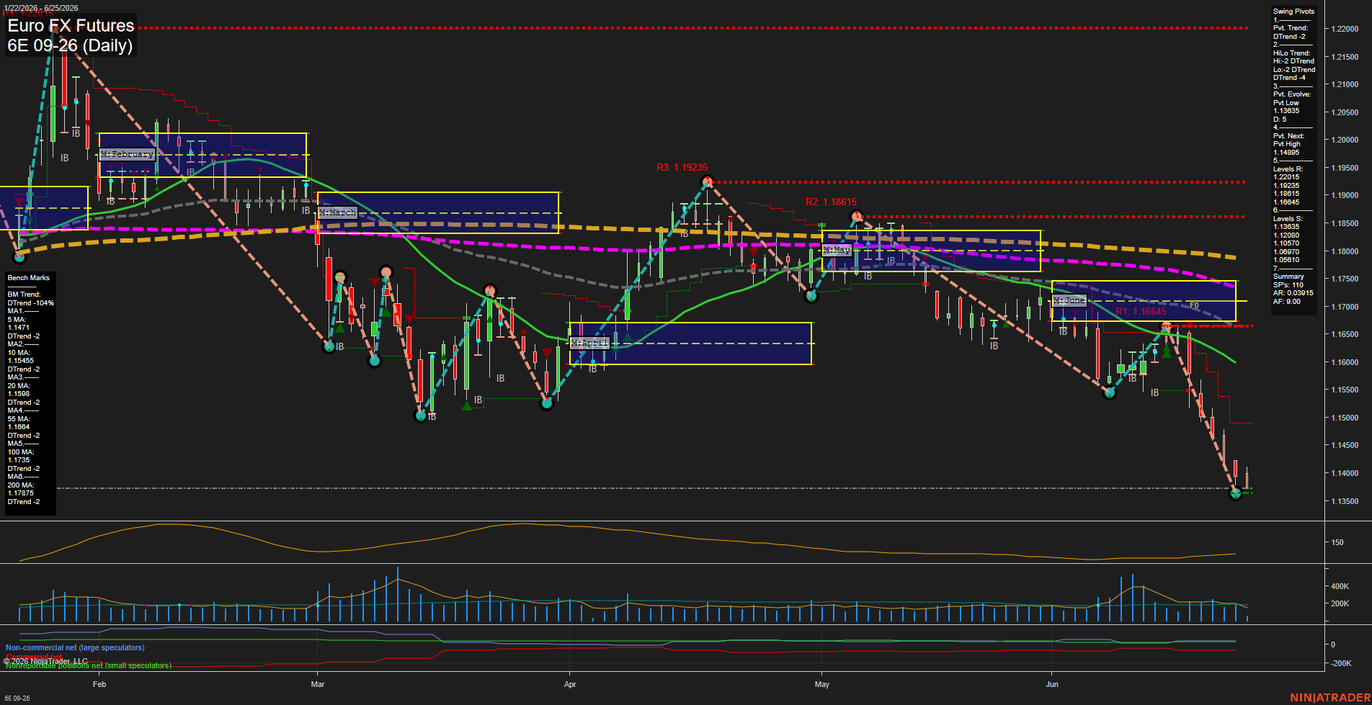Click the Jun date axis label
The width and height of the screenshot is (1372, 705).
(x=1052, y=684)
